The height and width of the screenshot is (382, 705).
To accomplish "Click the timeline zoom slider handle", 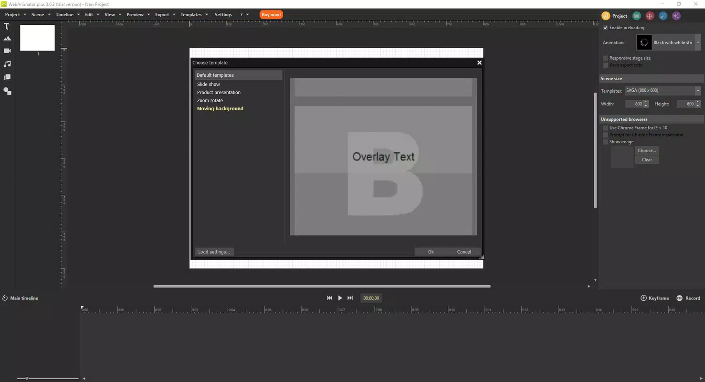I will [x=27, y=379].
